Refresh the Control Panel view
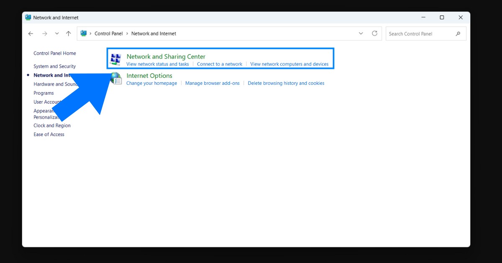 click(x=374, y=33)
